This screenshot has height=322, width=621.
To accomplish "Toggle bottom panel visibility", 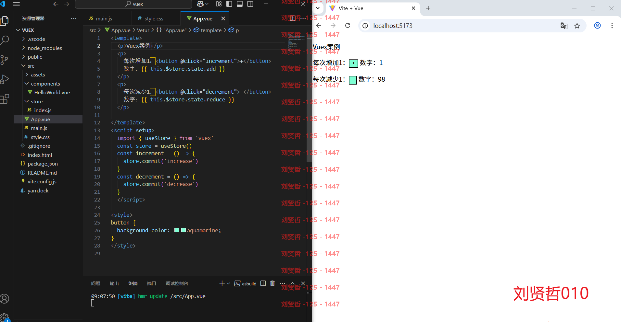I will 240,4.
